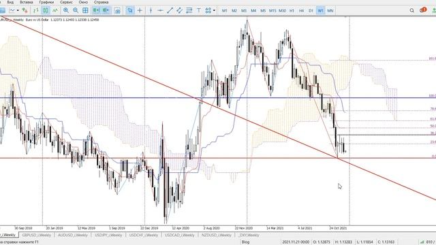Select the text label tool
The width and height of the screenshot is (436, 245).
pyautogui.click(x=198, y=11)
